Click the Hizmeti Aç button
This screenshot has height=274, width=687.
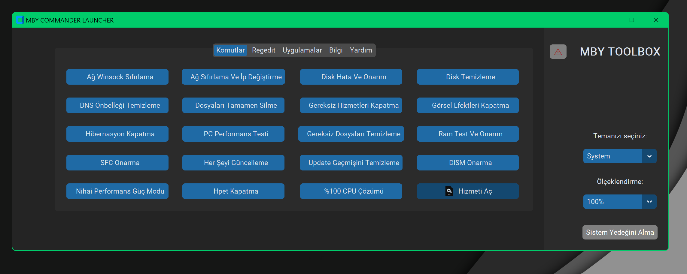tap(468, 191)
